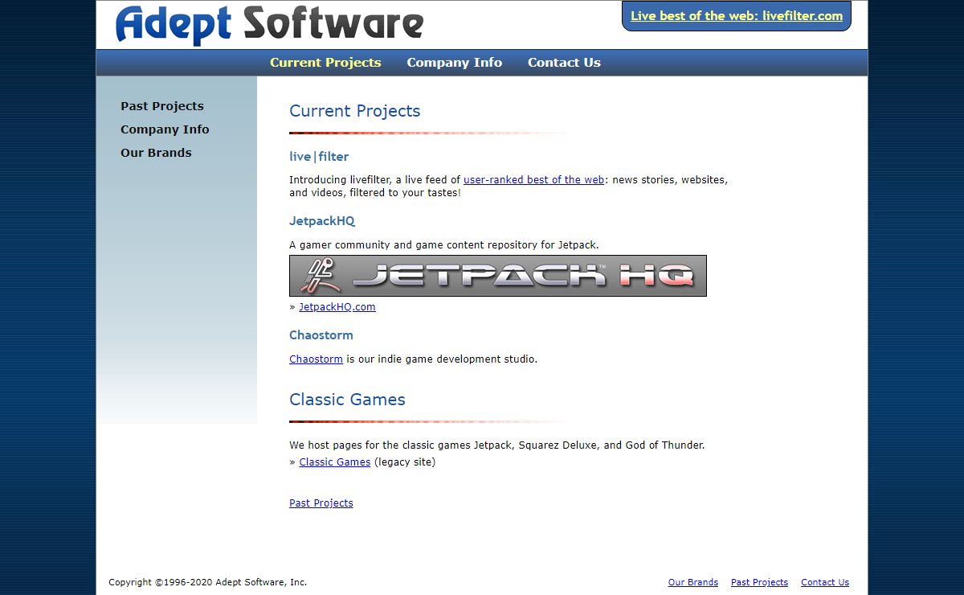Follow the user-ranked best of the web link
Image resolution: width=964 pixels, height=595 pixels.
[x=533, y=180]
